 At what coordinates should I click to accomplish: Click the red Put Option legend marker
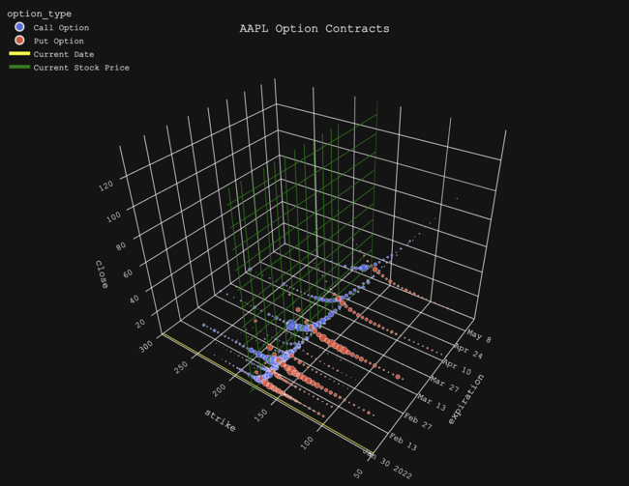pyautogui.click(x=19, y=41)
